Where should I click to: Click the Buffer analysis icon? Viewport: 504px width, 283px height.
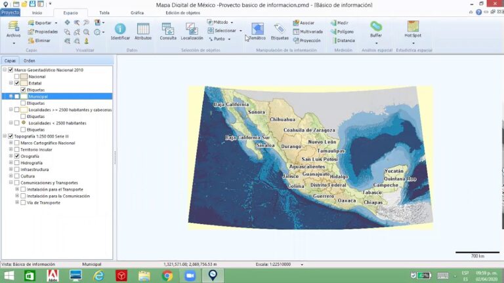coord(376,26)
